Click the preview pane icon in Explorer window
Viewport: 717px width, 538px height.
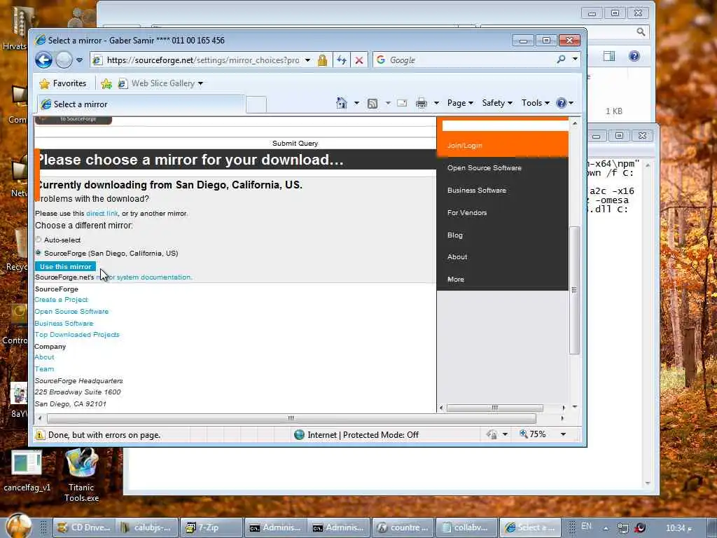point(609,56)
